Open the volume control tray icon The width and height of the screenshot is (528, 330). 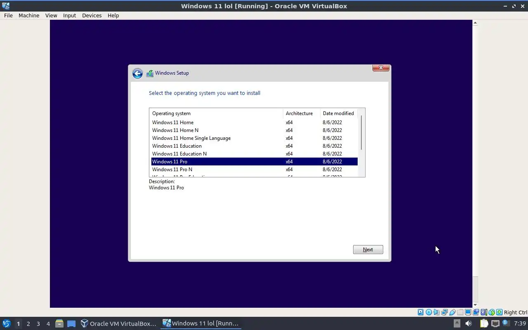[469, 323]
